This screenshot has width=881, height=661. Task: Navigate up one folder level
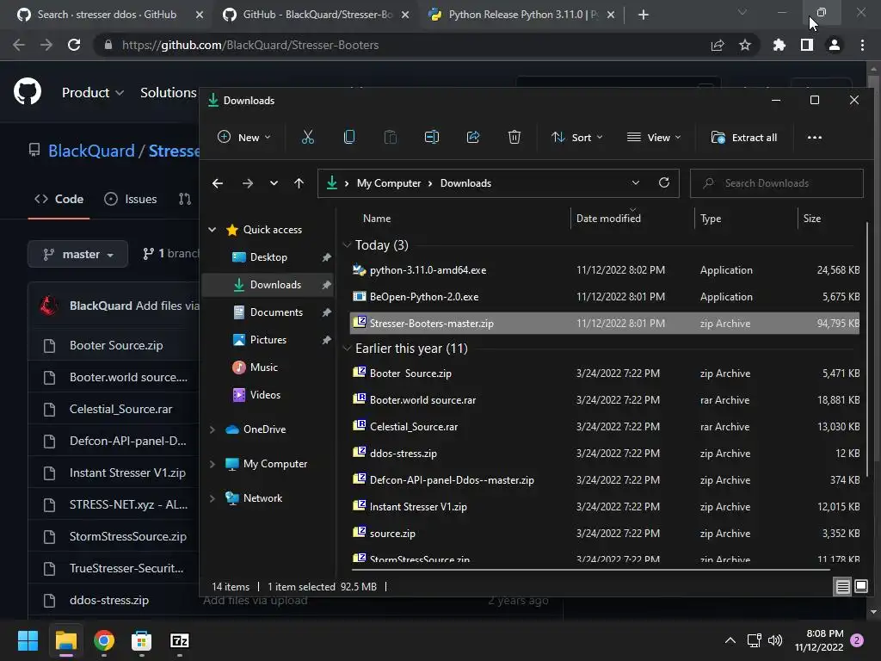(x=299, y=183)
